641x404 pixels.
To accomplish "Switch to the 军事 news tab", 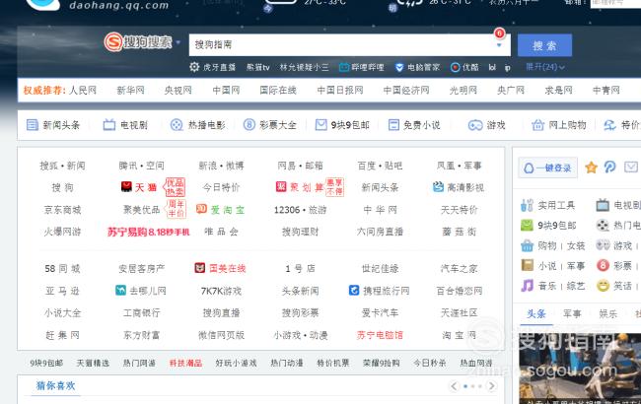I will 572,313.
